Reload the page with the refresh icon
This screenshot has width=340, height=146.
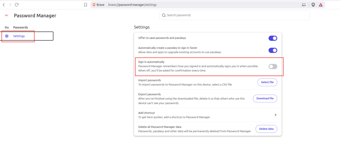coord(17,5)
